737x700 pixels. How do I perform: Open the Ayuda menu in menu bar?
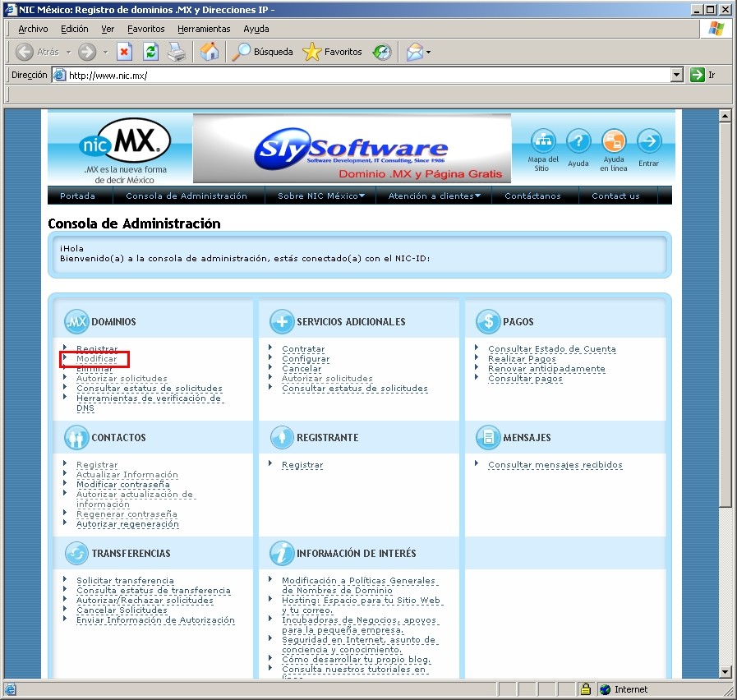click(x=256, y=29)
